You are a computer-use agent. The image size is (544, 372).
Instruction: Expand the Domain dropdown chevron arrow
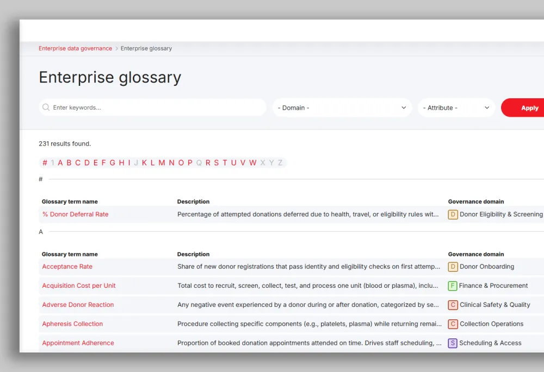pyautogui.click(x=404, y=108)
